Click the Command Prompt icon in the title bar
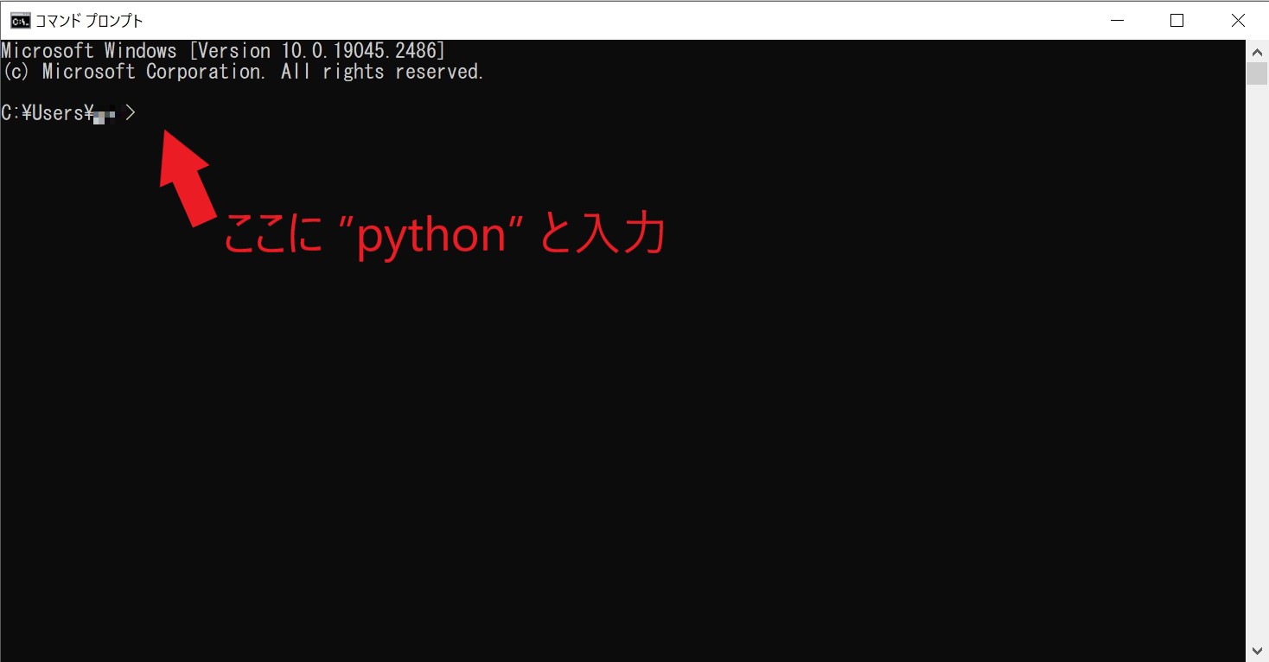 [x=20, y=19]
